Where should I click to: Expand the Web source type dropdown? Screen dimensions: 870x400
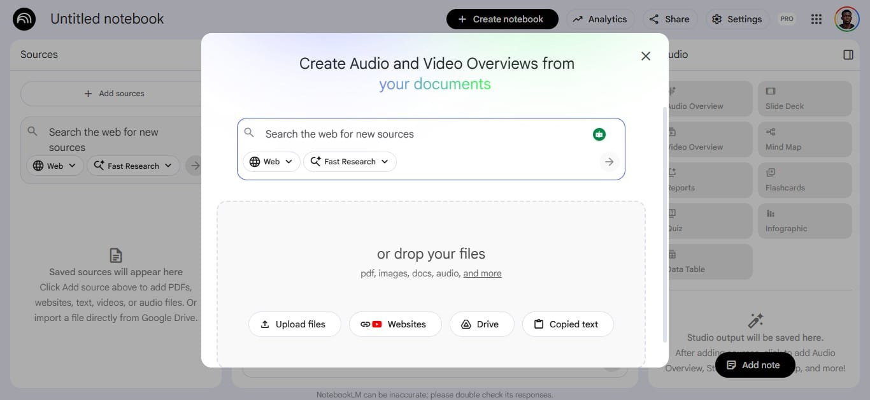click(x=271, y=161)
